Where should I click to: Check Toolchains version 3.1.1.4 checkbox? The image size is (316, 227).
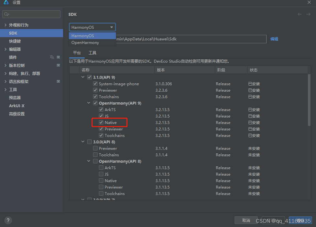coord(95,155)
